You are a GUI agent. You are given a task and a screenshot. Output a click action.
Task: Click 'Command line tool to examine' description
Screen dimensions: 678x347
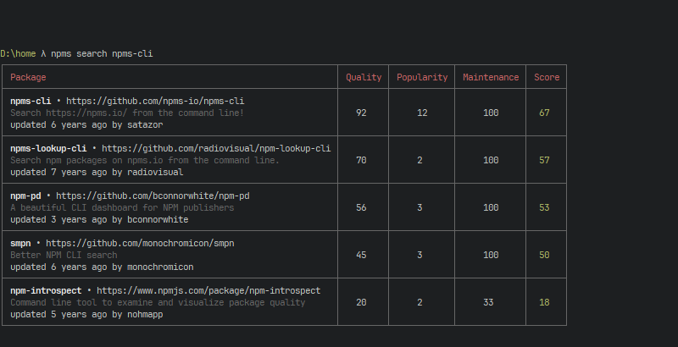pyautogui.click(x=158, y=303)
